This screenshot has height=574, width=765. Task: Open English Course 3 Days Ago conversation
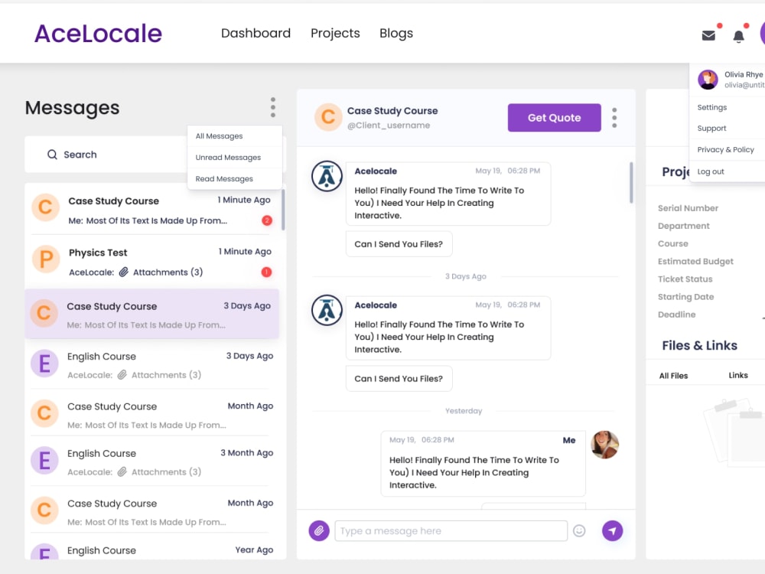(x=152, y=365)
